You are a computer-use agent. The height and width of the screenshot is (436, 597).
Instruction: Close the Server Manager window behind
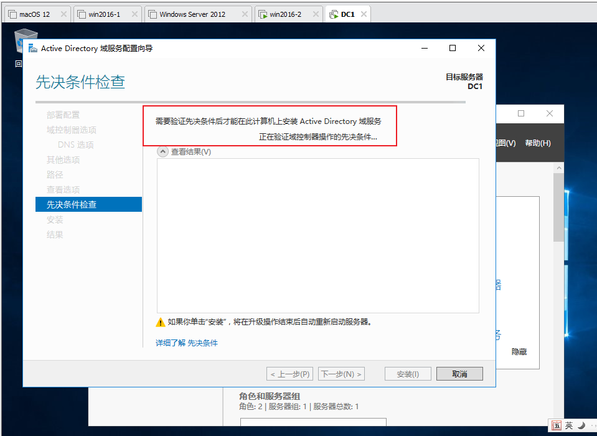click(x=550, y=113)
